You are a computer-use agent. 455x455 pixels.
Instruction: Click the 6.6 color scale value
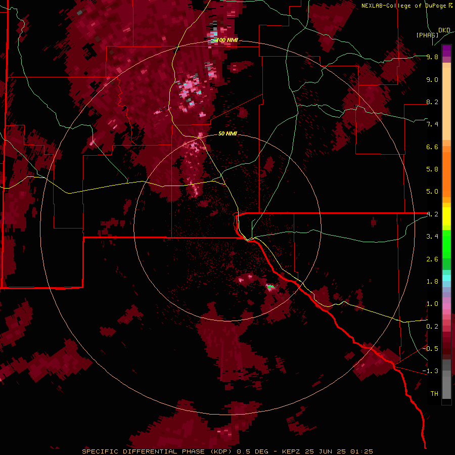tap(432, 147)
